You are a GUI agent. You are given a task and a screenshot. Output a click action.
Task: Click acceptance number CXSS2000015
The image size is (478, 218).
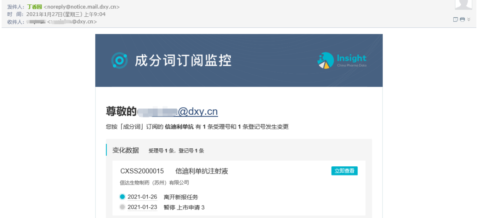tap(142, 171)
